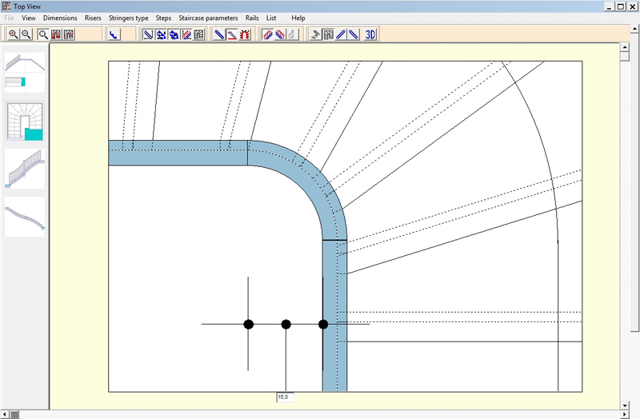Click the blue phone-shaped toolbar icon

point(113,34)
